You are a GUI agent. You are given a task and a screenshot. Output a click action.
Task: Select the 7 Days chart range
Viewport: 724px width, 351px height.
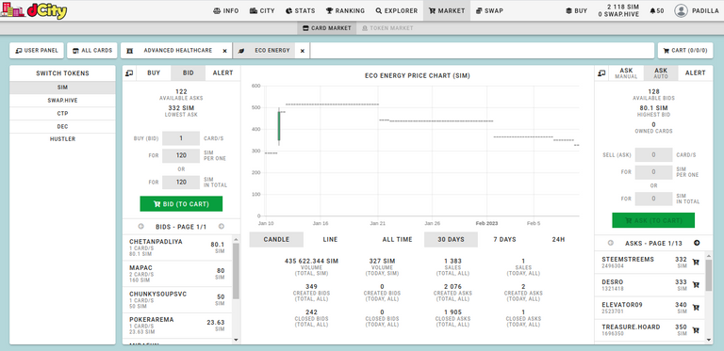(504, 240)
